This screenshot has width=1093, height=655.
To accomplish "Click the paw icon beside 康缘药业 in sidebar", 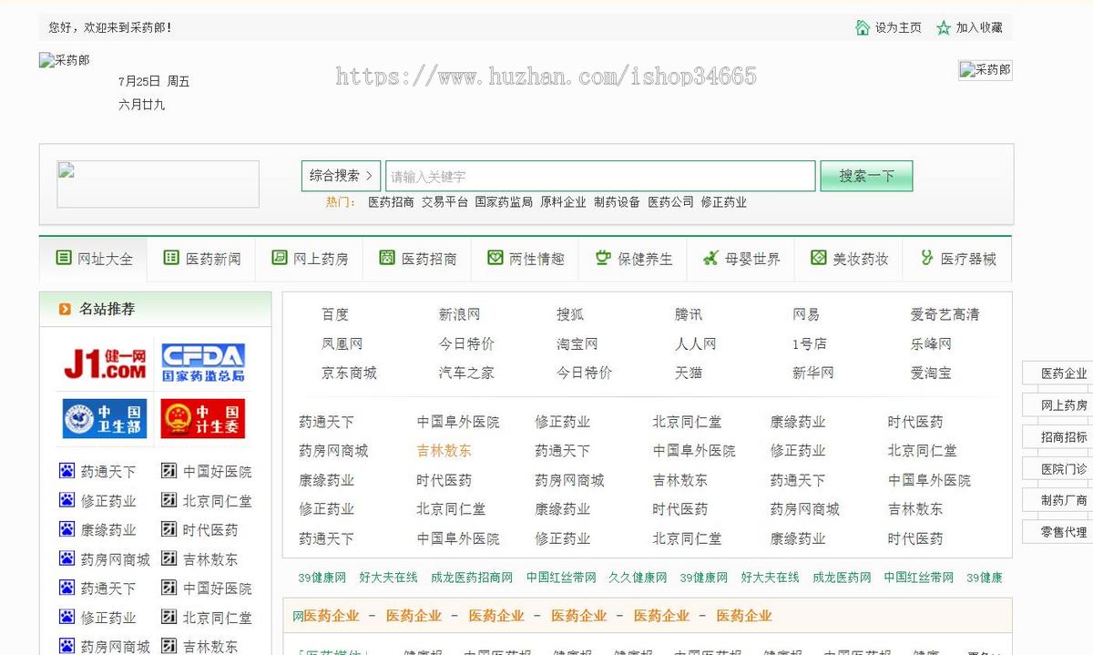I will pos(66,529).
